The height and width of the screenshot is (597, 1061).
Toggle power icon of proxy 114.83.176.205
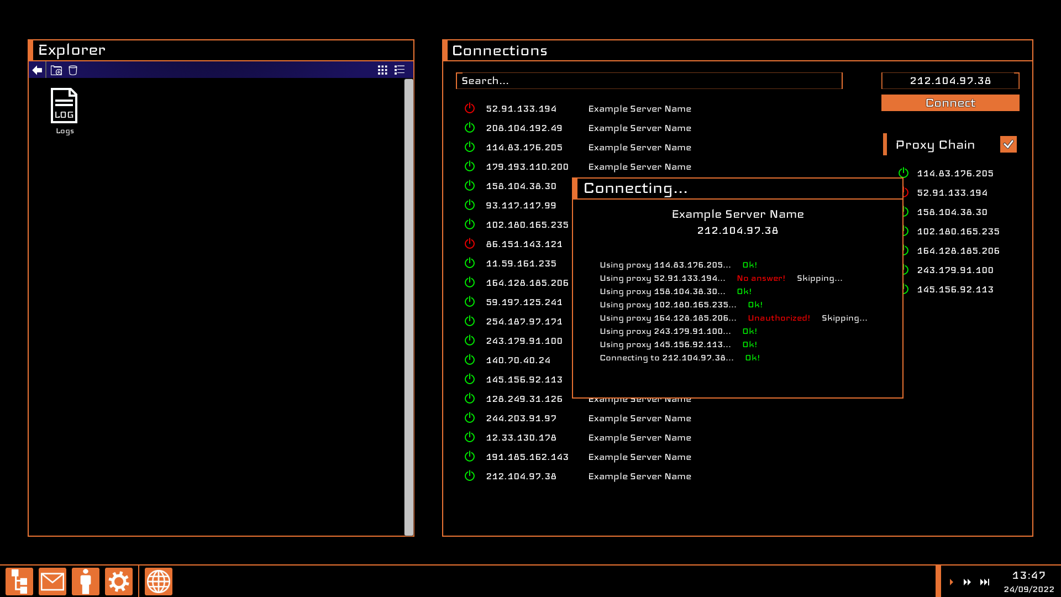click(904, 173)
